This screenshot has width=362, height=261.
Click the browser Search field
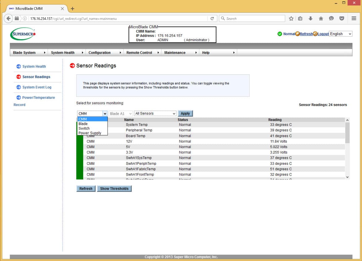[252, 19]
